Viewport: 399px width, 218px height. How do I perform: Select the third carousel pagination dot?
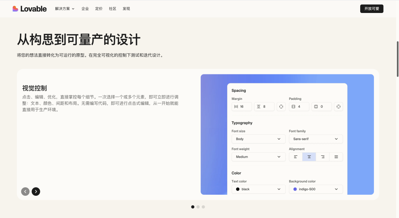(x=203, y=207)
